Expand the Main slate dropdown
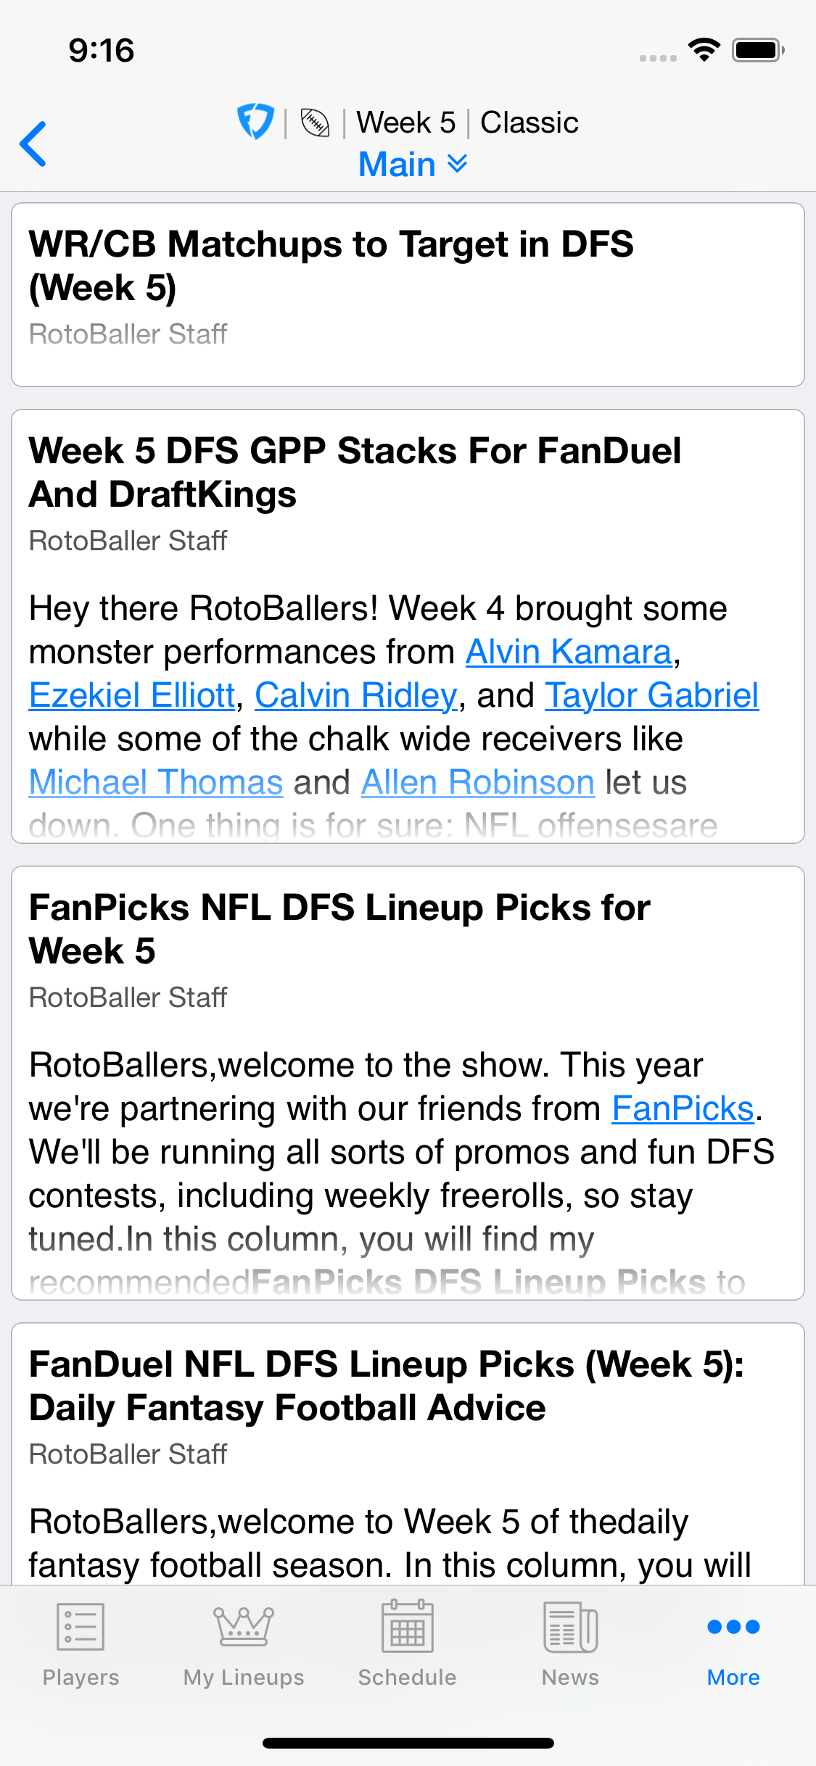 coord(397,165)
